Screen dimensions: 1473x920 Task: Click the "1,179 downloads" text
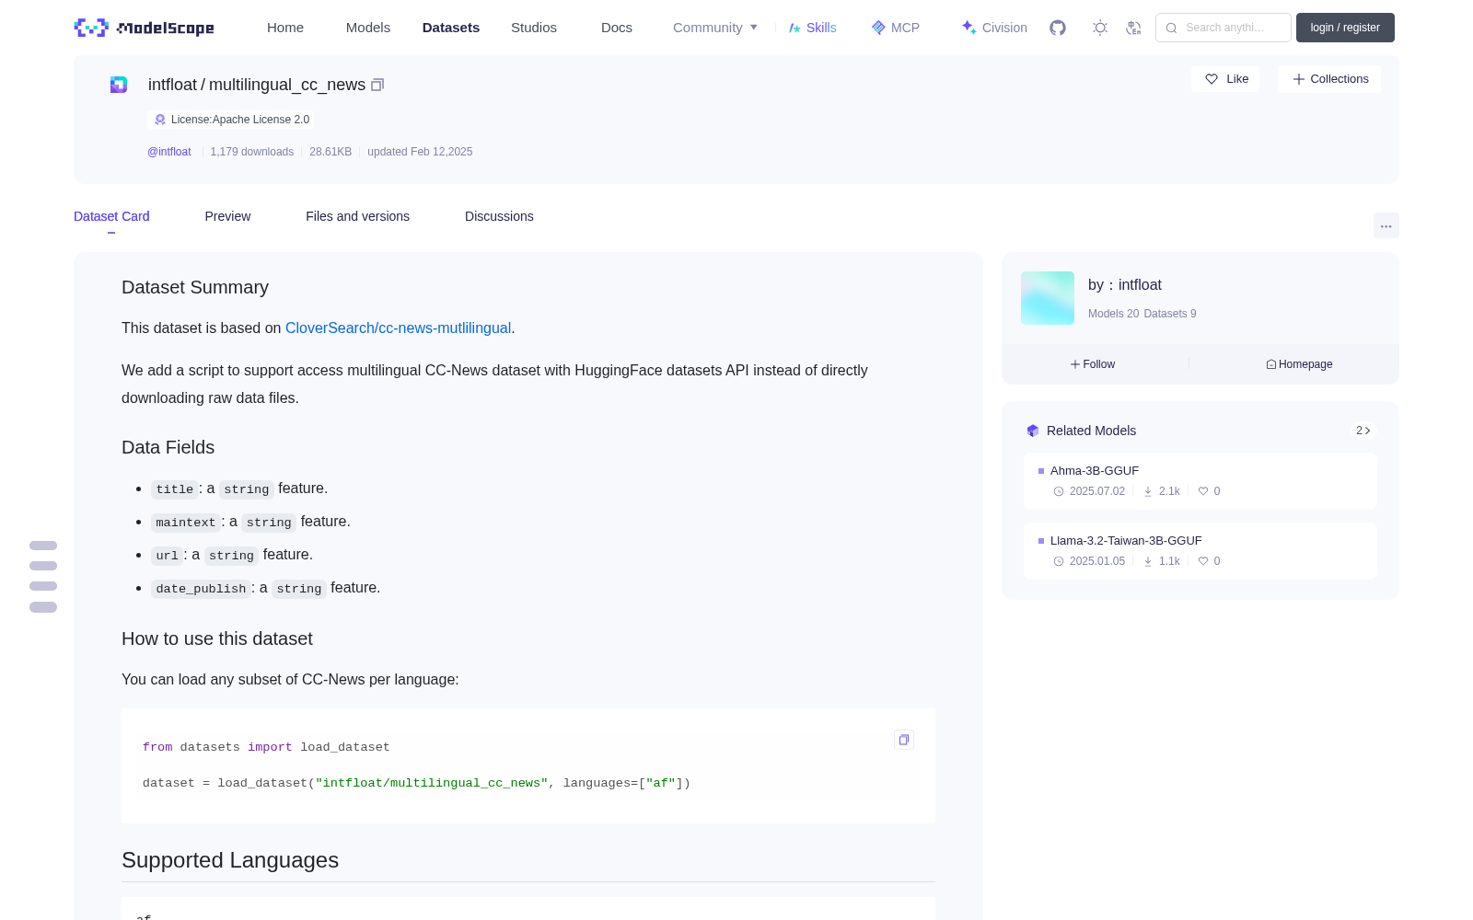[x=252, y=152]
